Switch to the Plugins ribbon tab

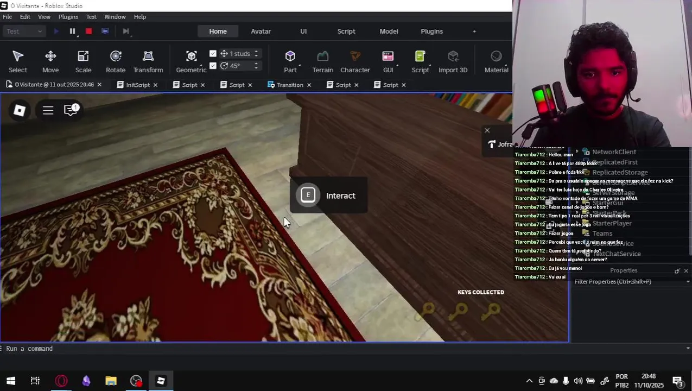[x=432, y=31]
